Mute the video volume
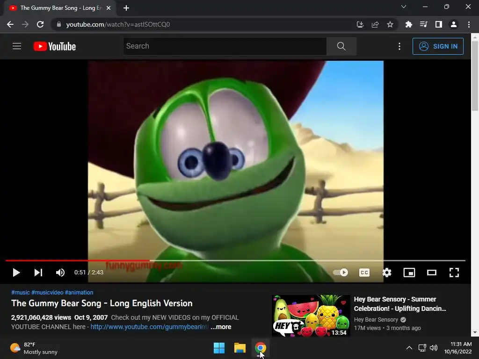 pos(60,273)
